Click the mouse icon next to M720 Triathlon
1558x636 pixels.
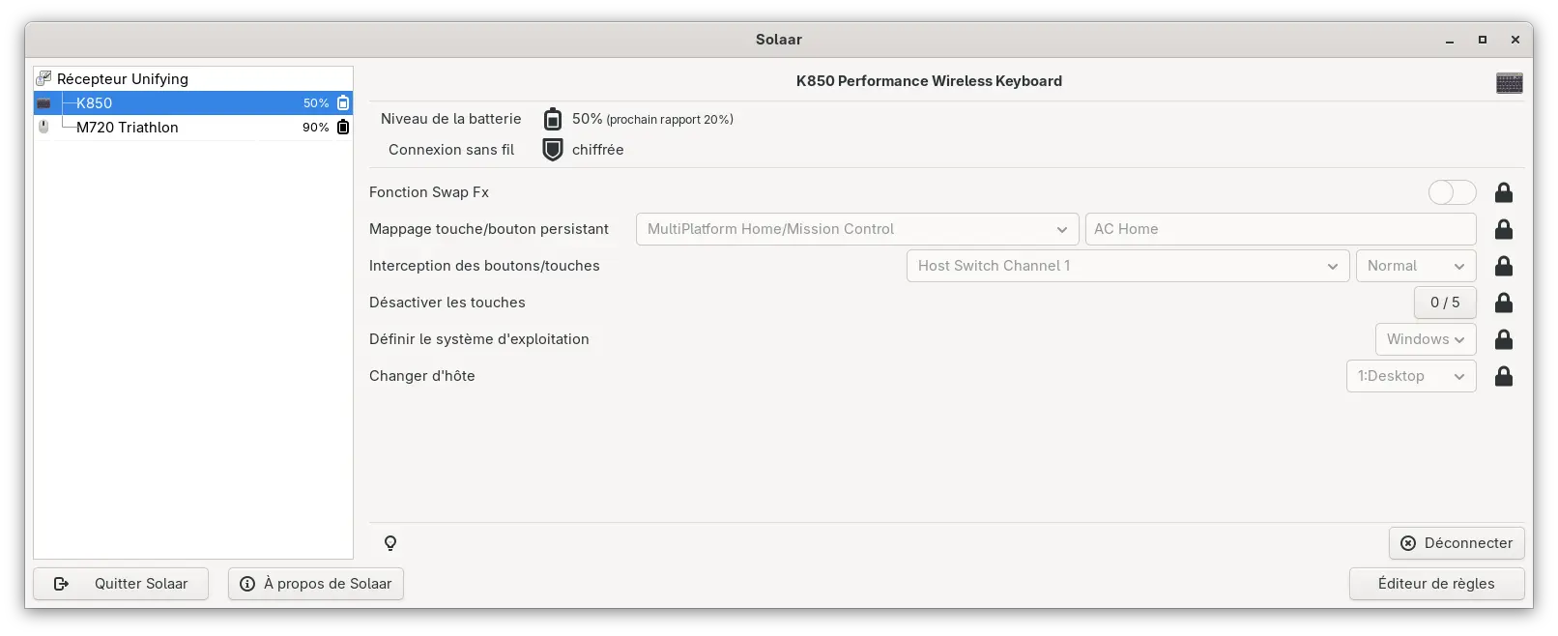coord(43,127)
